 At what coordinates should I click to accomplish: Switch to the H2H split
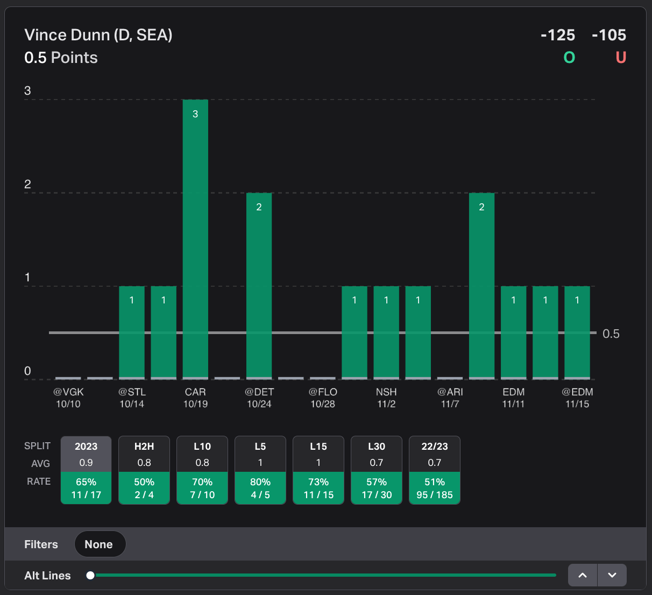(144, 470)
